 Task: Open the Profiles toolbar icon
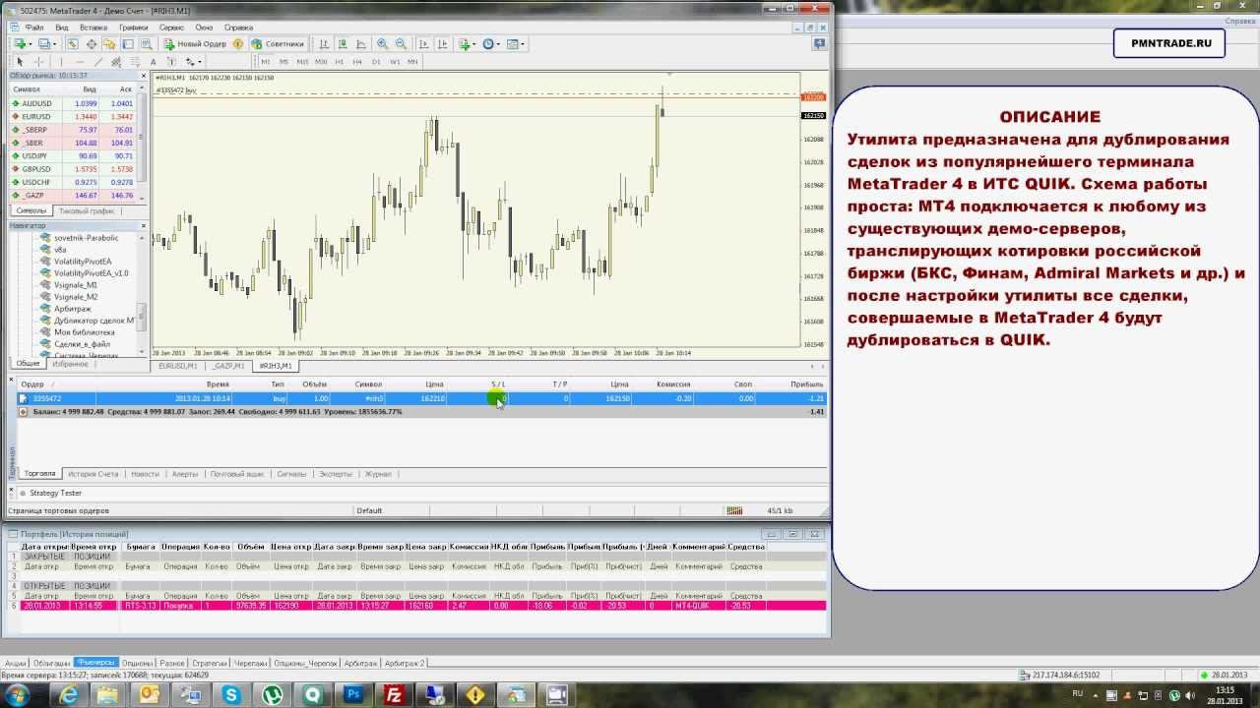click(45, 43)
